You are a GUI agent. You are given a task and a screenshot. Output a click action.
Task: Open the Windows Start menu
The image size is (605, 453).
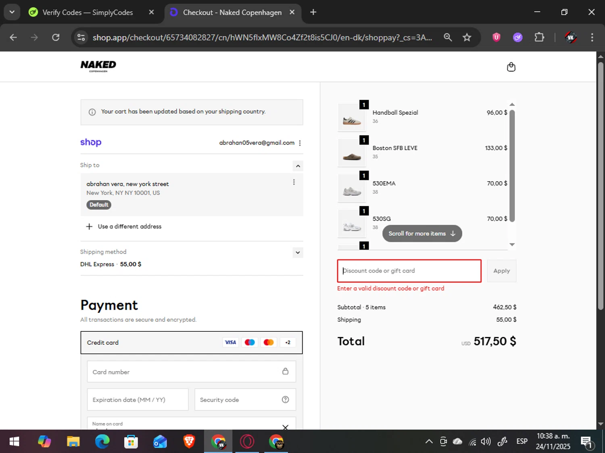pyautogui.click(x=14, y=442)
